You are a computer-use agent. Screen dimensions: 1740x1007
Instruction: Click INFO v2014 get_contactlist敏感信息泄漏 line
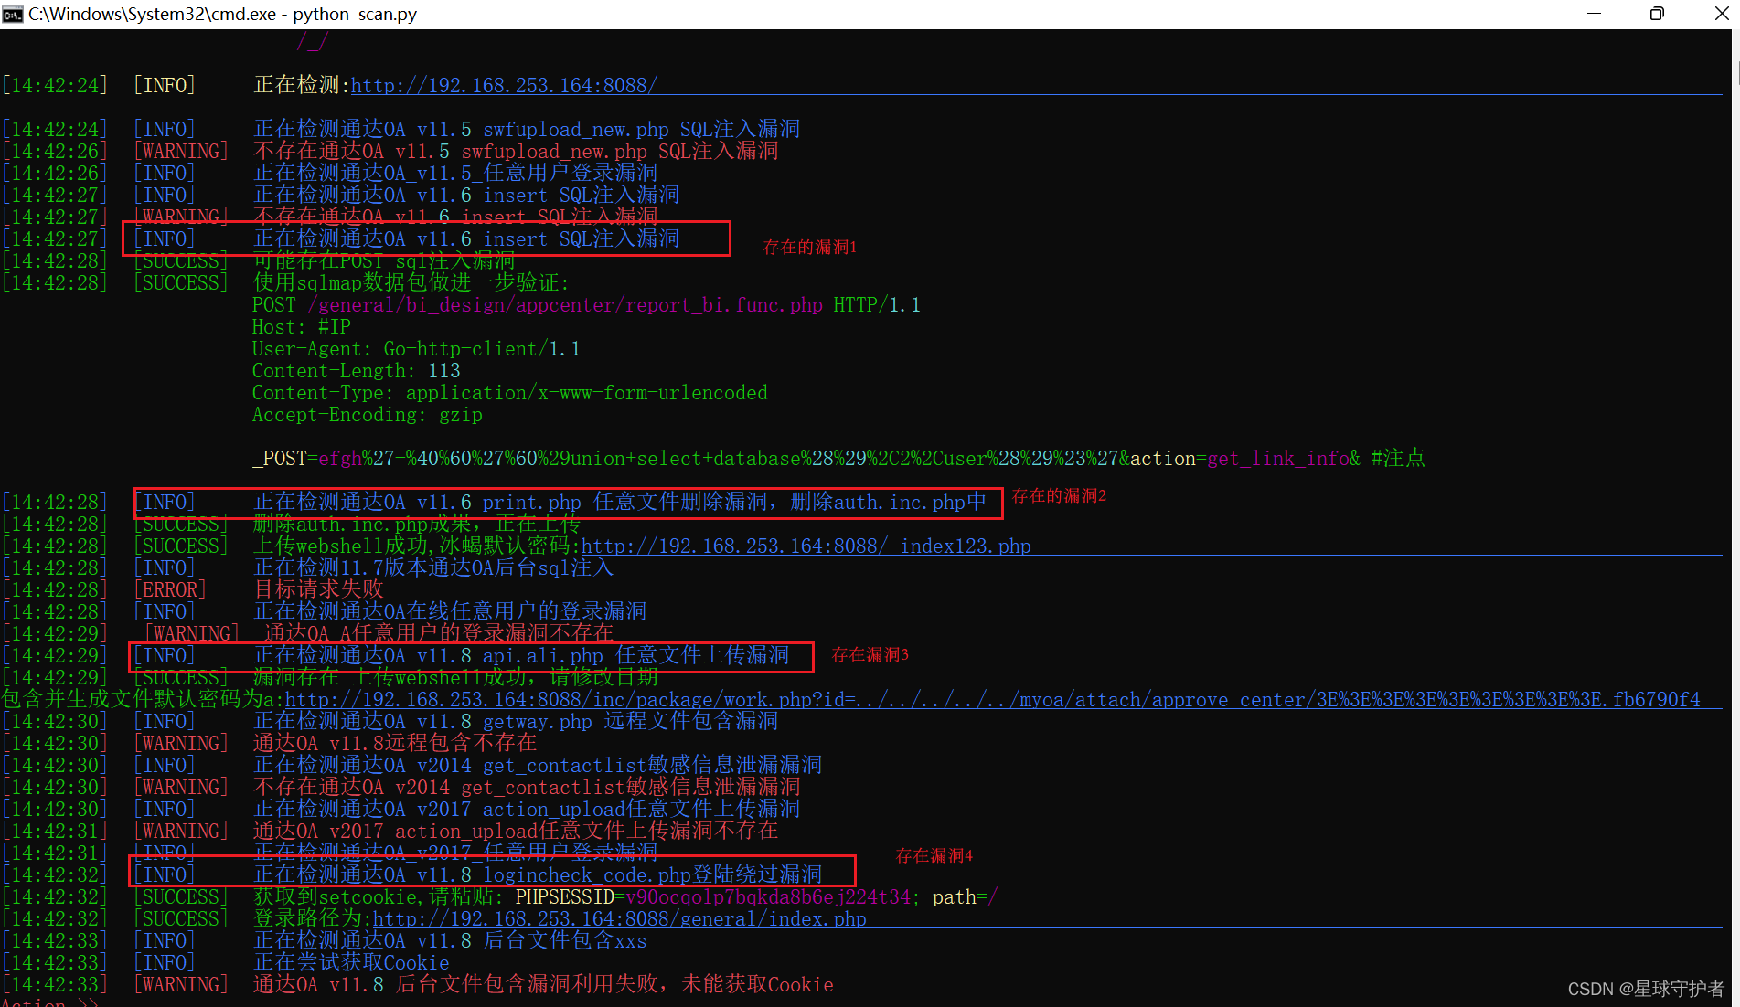(x=538, y=765)
